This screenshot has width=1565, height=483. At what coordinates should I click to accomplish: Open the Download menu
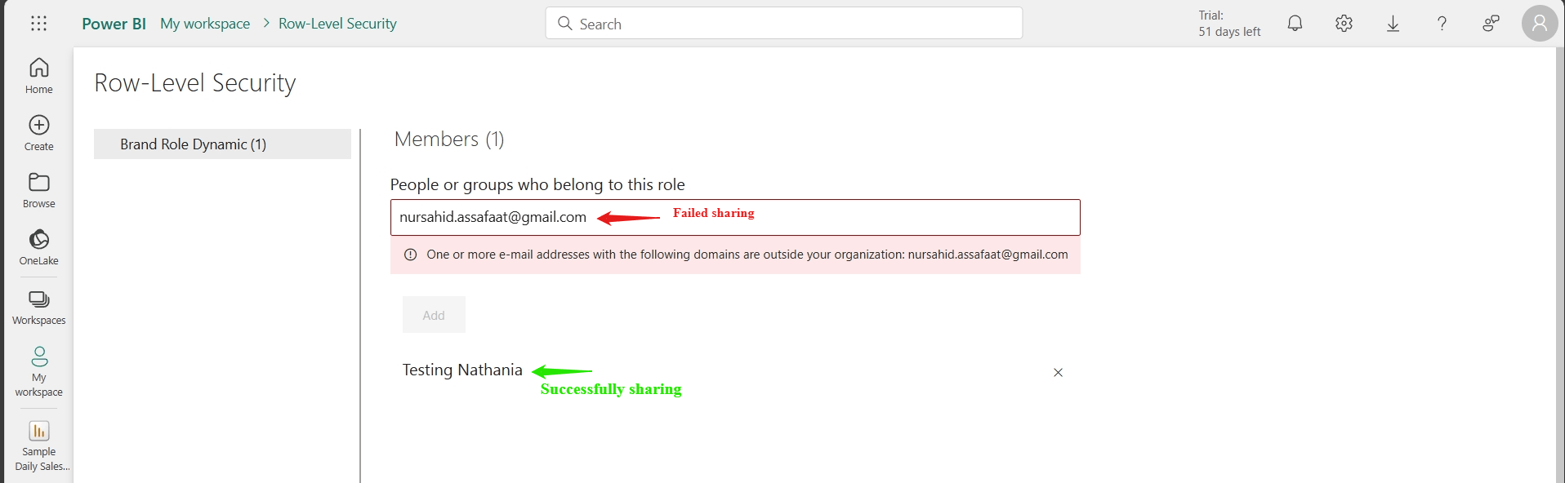point(1393,24)
